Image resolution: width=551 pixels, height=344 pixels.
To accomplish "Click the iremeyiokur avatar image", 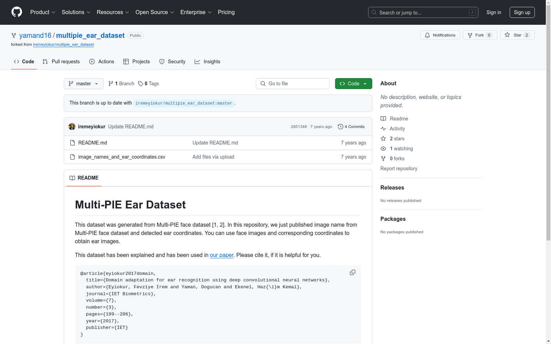I will (72, 127).
